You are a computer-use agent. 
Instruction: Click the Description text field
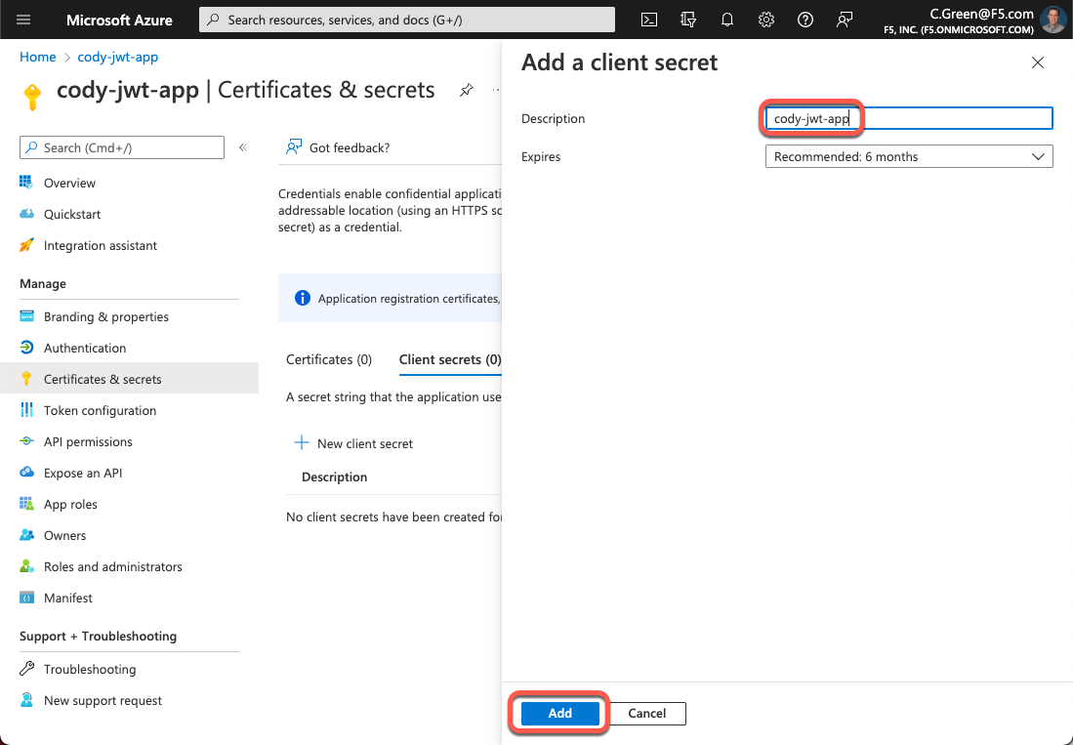pyautogui.click(x=908, y=119)
